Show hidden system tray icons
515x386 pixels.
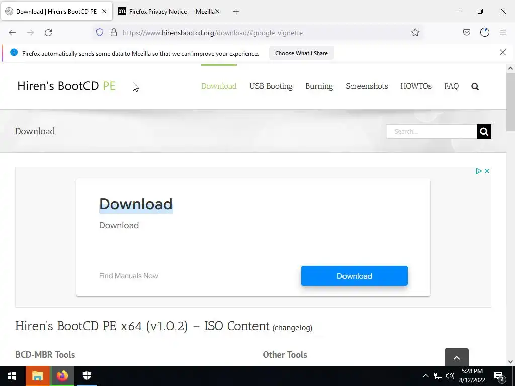(425, 376)
